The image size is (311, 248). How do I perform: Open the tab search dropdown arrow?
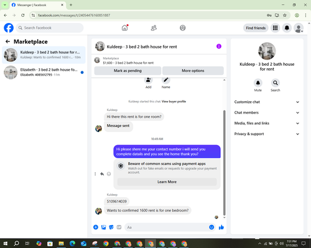pyautogui.click(x=4, y=5)
